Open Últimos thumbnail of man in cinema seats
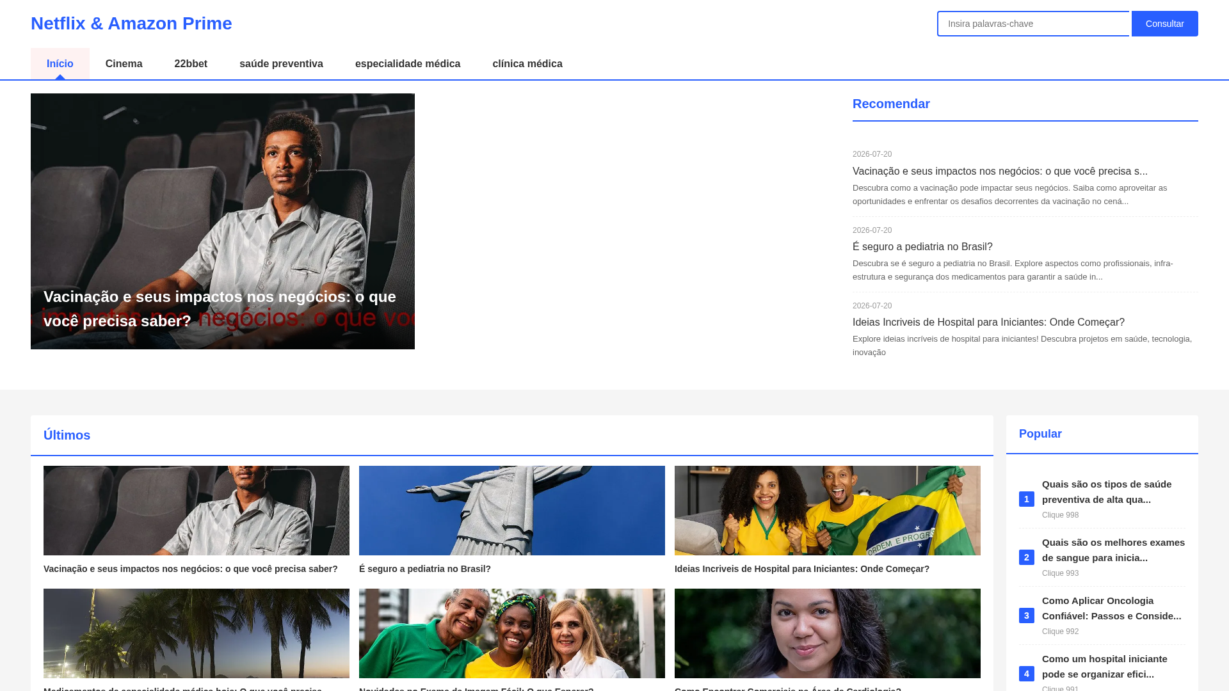Viewport: 1229px width, 691px height. (x=197, y=511)
